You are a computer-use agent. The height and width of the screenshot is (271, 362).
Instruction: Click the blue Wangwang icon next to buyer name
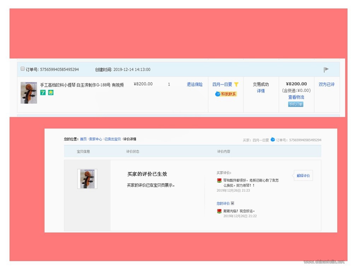273,139
